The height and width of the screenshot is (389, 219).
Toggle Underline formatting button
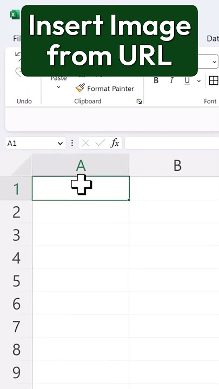(187, 81)
